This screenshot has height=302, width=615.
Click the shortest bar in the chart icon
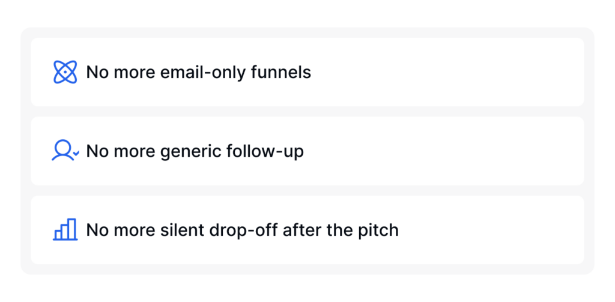pos(58,235)
